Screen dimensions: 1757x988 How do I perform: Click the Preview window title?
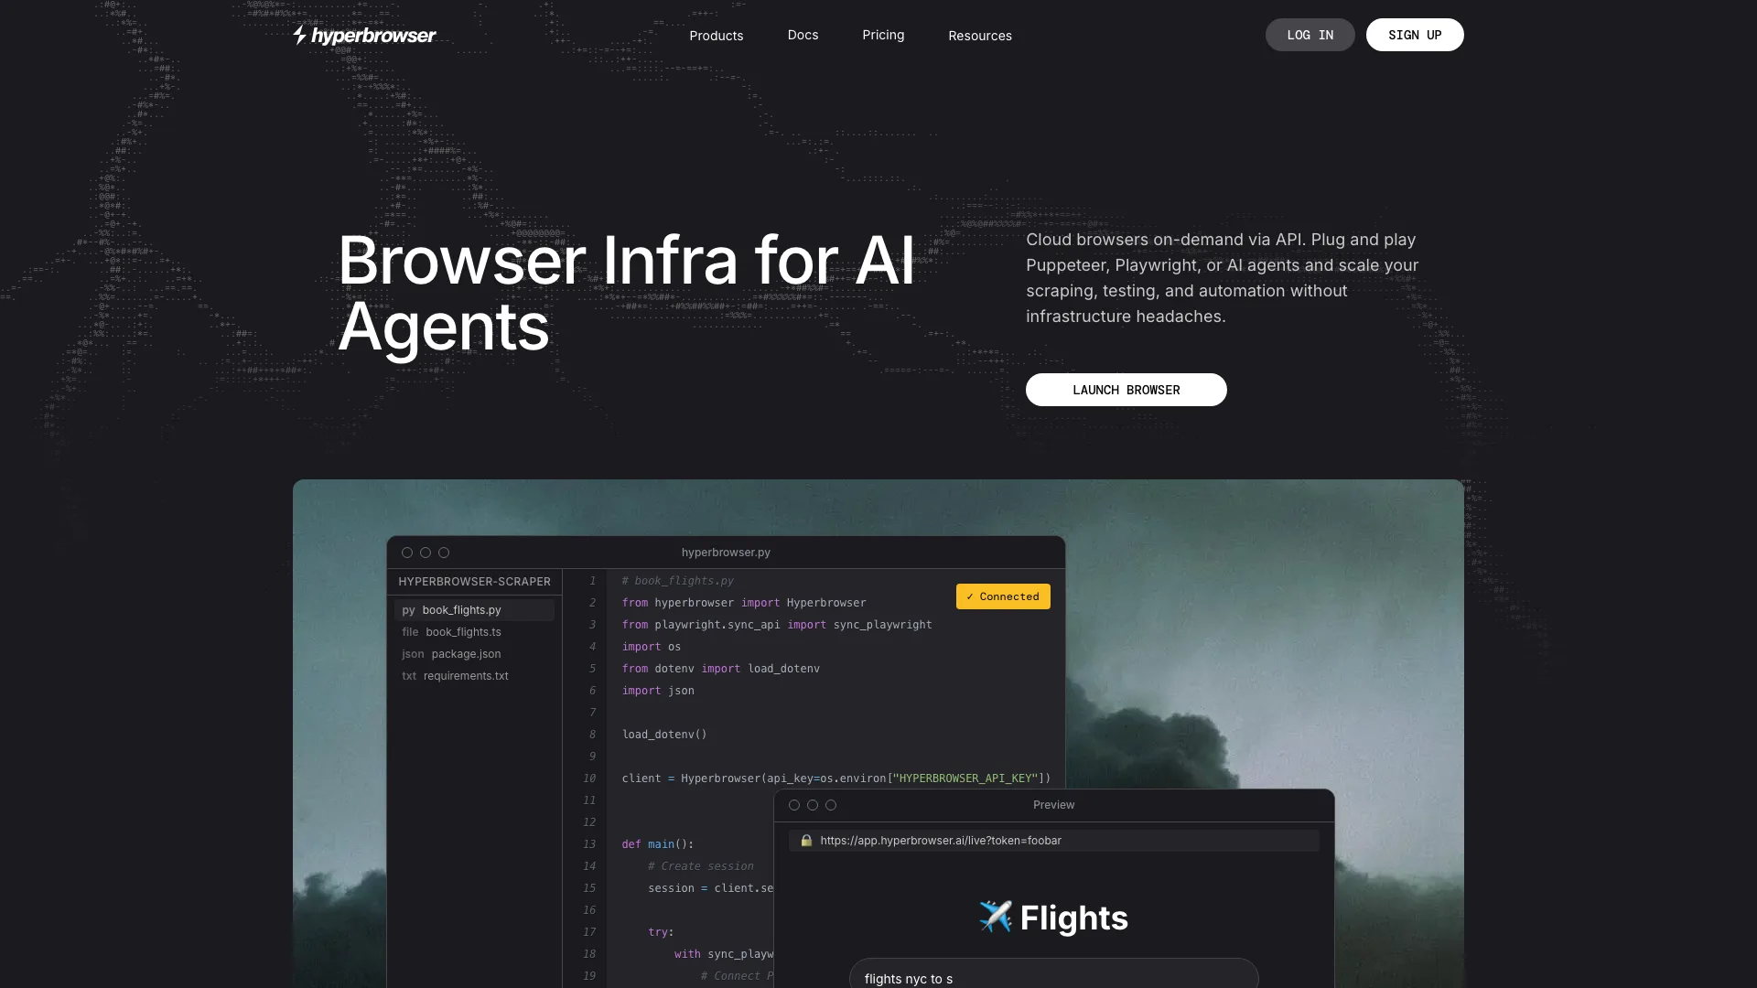coord(1054,805)
